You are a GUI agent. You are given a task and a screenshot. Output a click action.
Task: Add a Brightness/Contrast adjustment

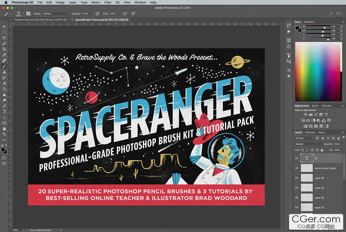pyautogui.click(x=305, y=114)
